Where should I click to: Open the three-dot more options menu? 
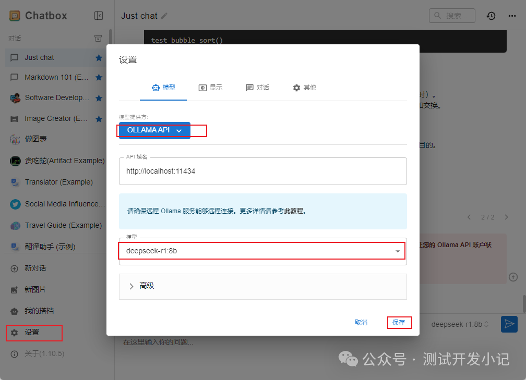click(x=512, y=16)
